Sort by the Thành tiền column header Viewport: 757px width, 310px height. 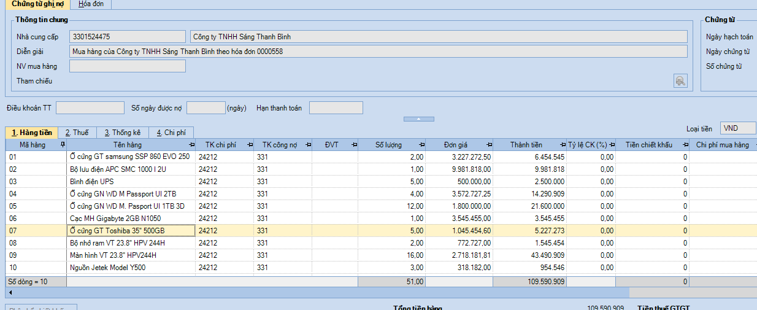(526, 145)
